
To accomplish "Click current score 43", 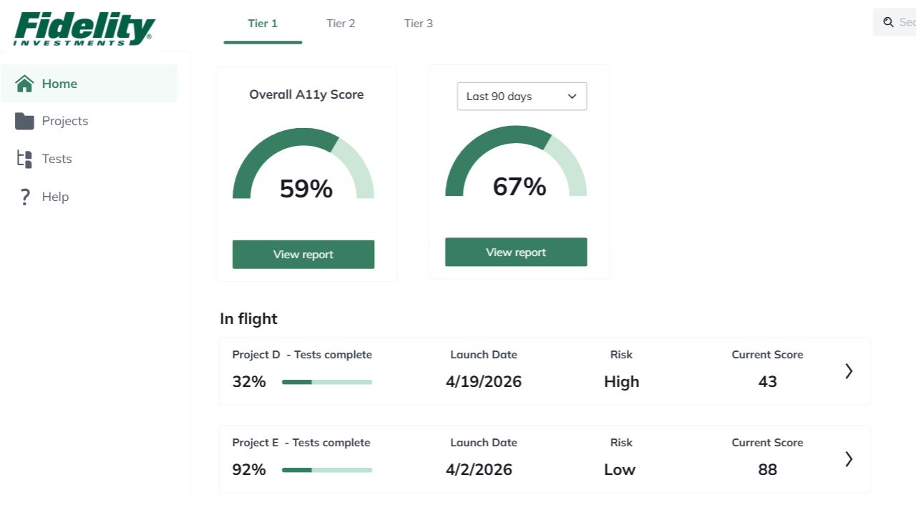I will (x=768, y=382).
